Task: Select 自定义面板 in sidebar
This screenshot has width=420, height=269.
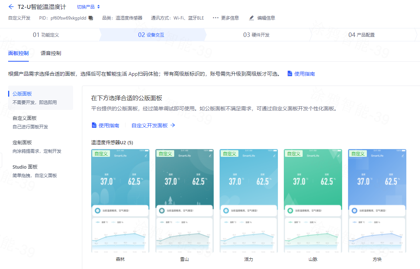Action: tap(41, 122)
